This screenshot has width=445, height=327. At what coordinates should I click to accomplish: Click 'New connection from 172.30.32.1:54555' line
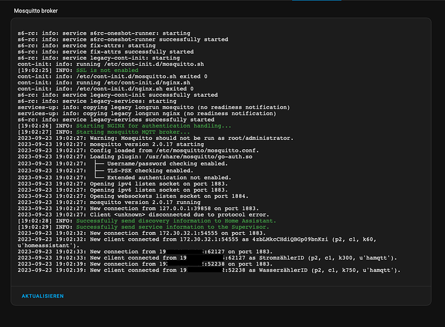(142, 233)
